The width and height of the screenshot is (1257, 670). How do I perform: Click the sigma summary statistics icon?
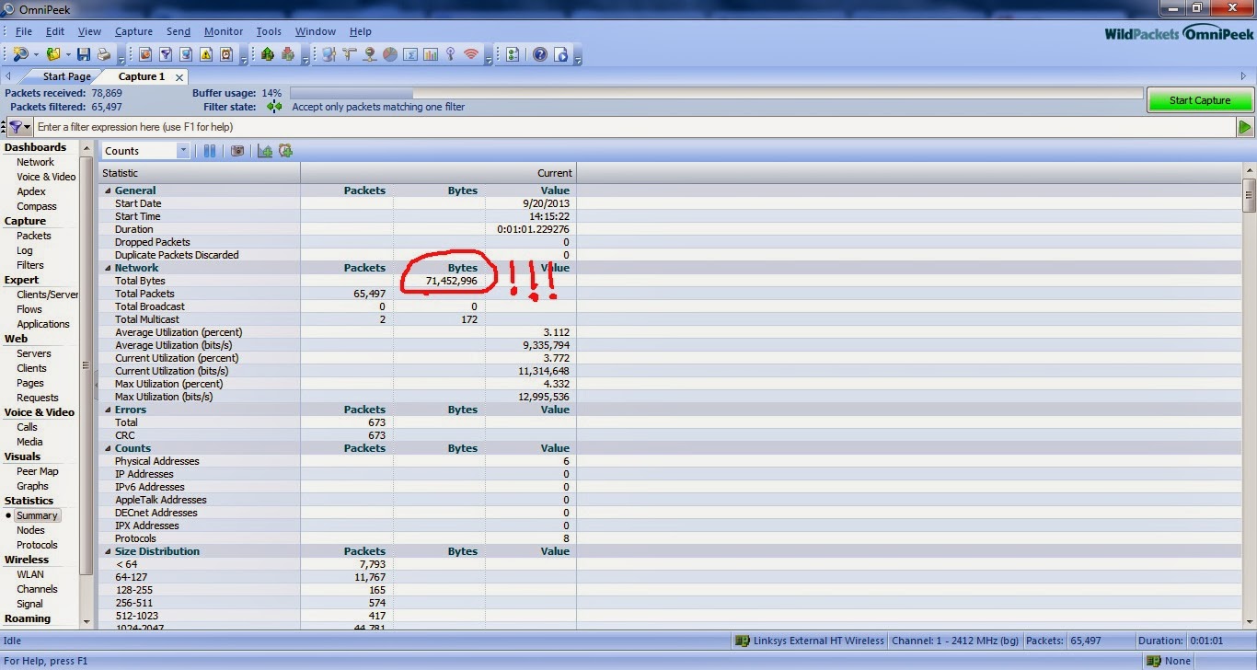coord(410,54)
